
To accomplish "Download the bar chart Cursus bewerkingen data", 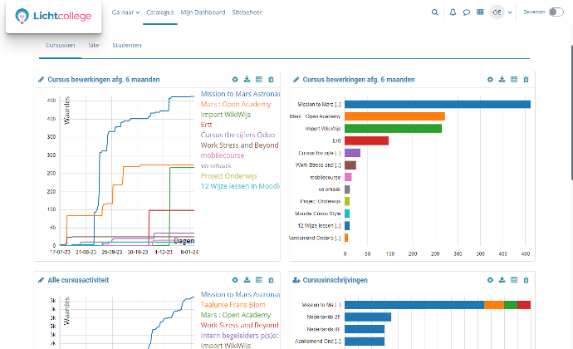I will coord(502,80).
